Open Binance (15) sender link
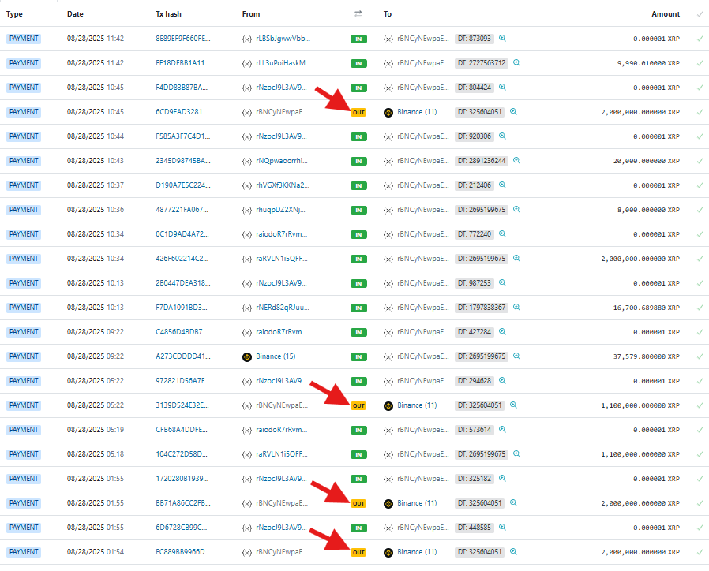709x571 pixels. coord(276,356)
